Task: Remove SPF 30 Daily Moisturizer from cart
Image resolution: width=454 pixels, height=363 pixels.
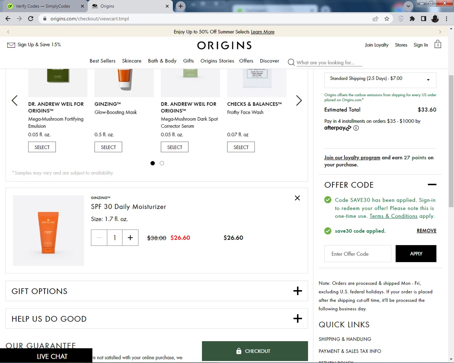Action: pos(298,198)
